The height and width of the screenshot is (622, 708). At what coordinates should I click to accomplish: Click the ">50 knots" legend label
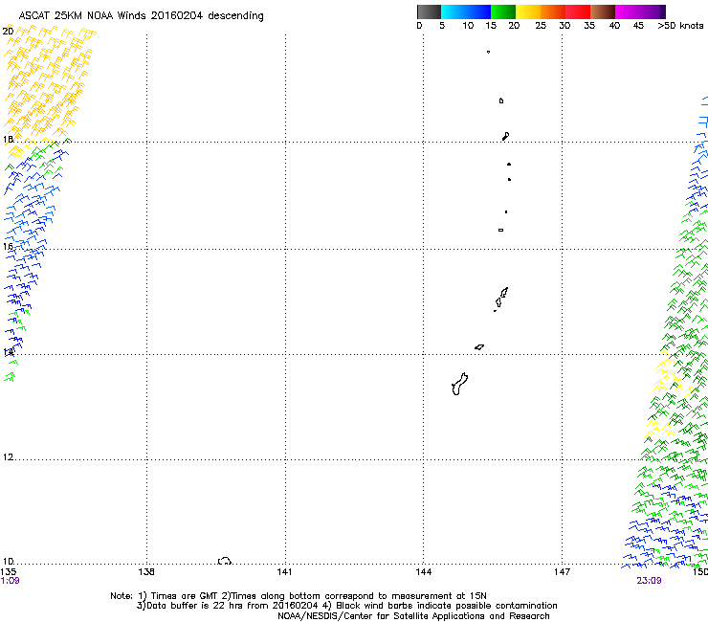[x=680, y=26]
